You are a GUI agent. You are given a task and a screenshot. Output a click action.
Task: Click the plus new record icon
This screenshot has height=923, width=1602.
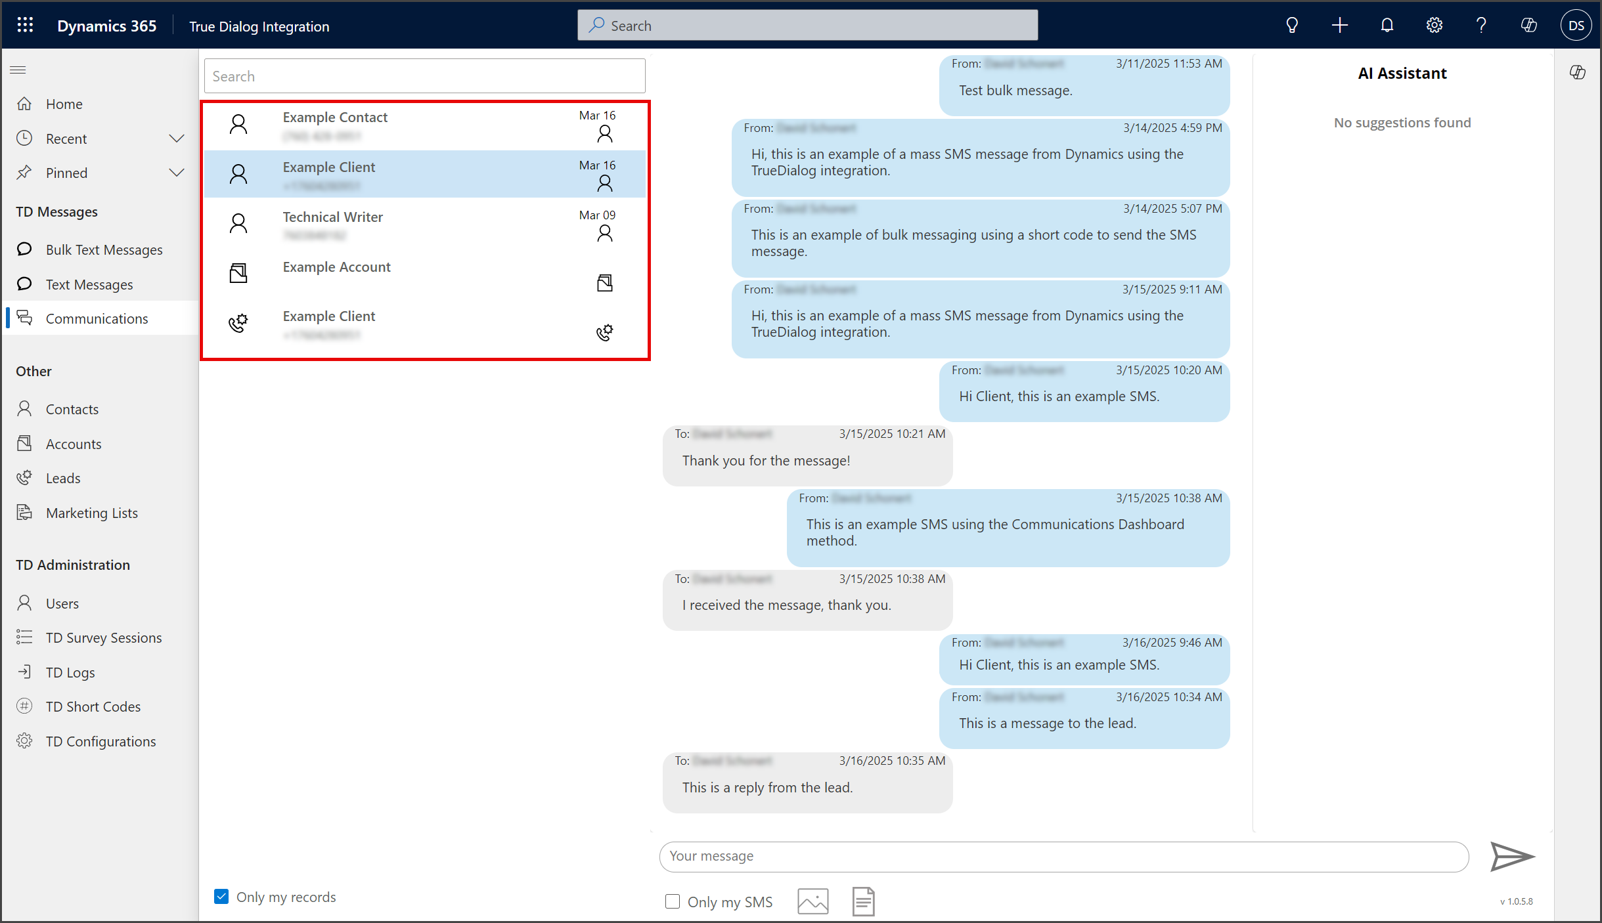(x=1339, y=26)
